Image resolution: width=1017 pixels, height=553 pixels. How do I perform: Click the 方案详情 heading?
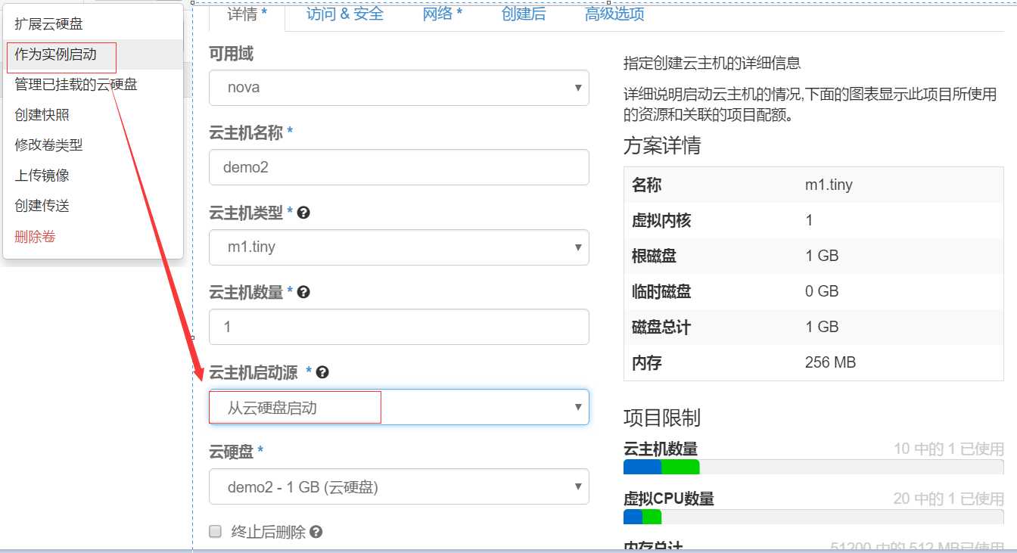point(662,146)
